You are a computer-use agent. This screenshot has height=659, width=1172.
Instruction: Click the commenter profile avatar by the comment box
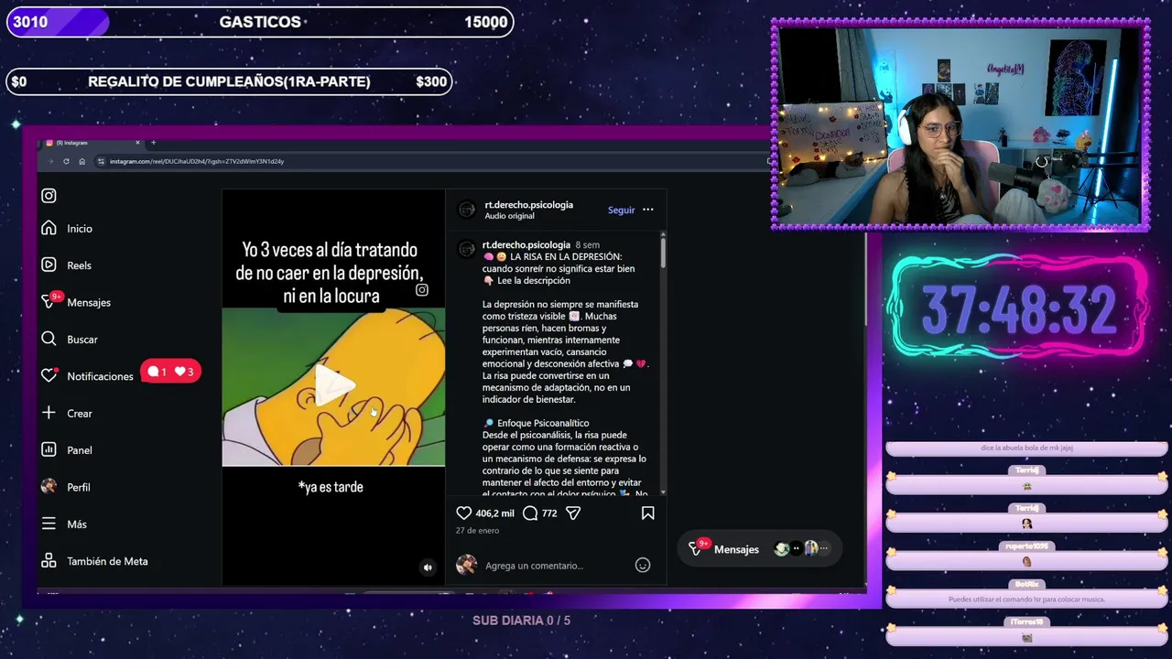pyautogui.click(x=467, y=565)
